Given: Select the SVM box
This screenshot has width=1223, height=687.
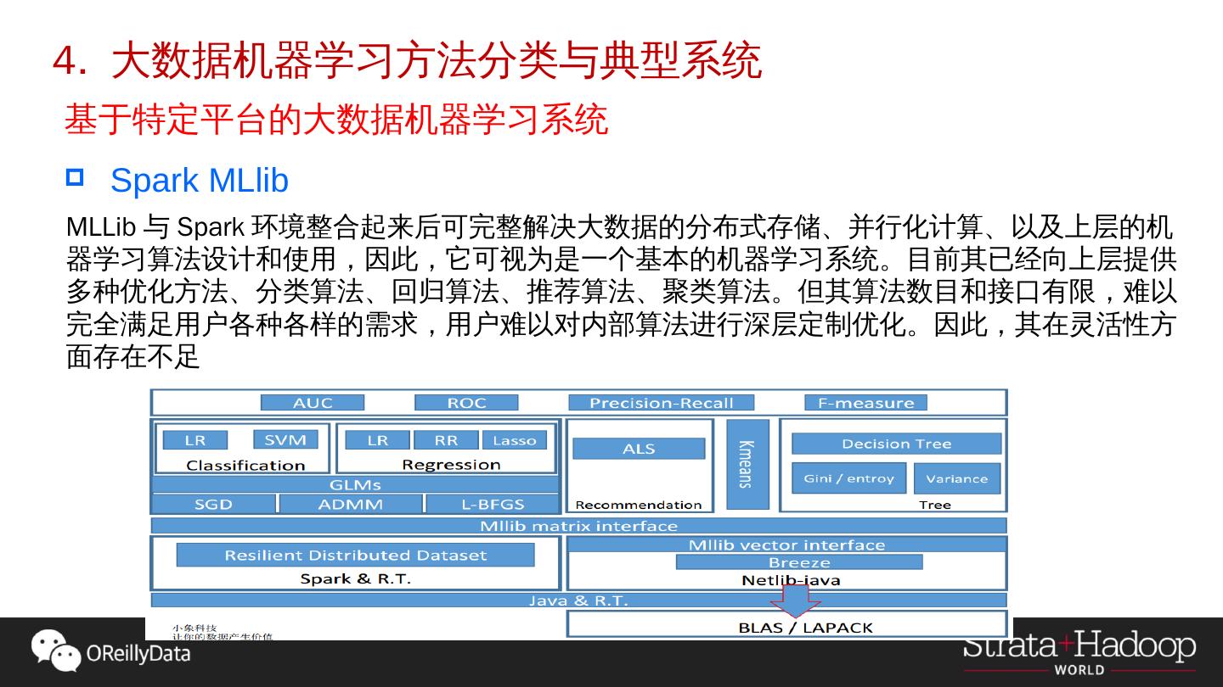Looking at the screenshot, I should coord(285,439).
